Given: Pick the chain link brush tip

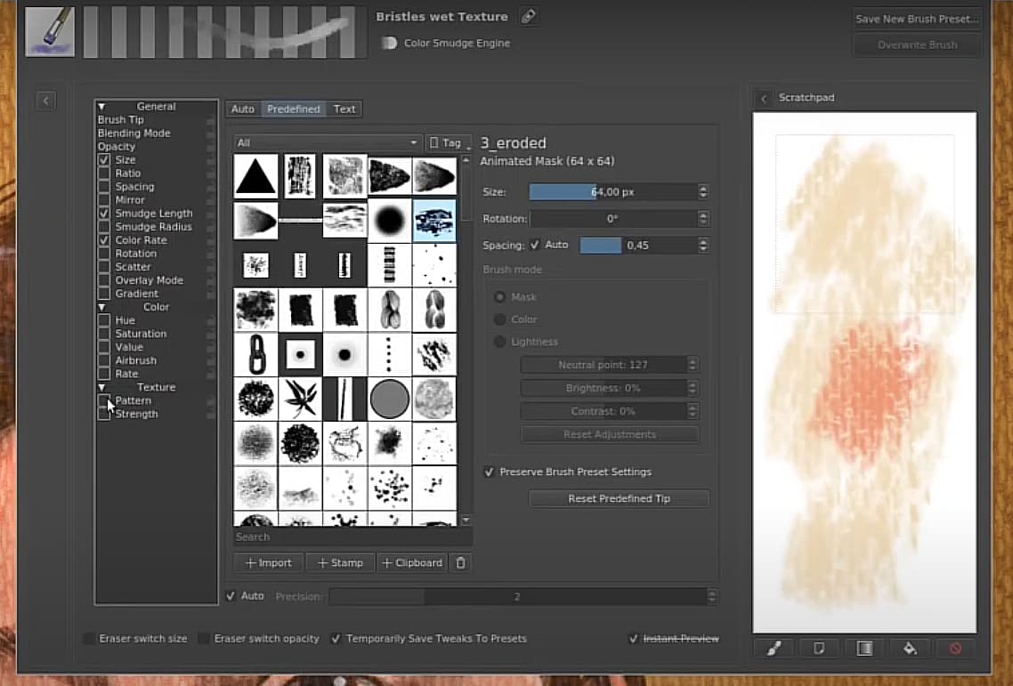Looking at the screenshot, I should tap(255, 354).
